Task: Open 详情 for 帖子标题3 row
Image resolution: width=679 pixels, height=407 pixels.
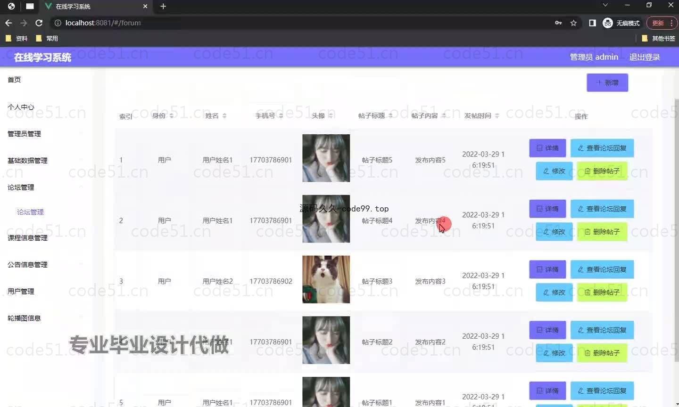Action: point(547,269)
